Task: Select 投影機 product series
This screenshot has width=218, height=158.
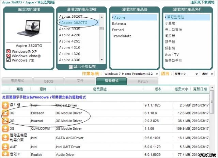Action: (x=170, y=48)
